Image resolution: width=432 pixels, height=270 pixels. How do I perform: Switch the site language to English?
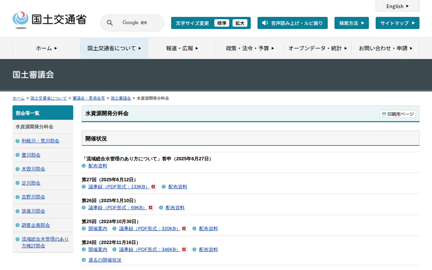pos(397,6)
